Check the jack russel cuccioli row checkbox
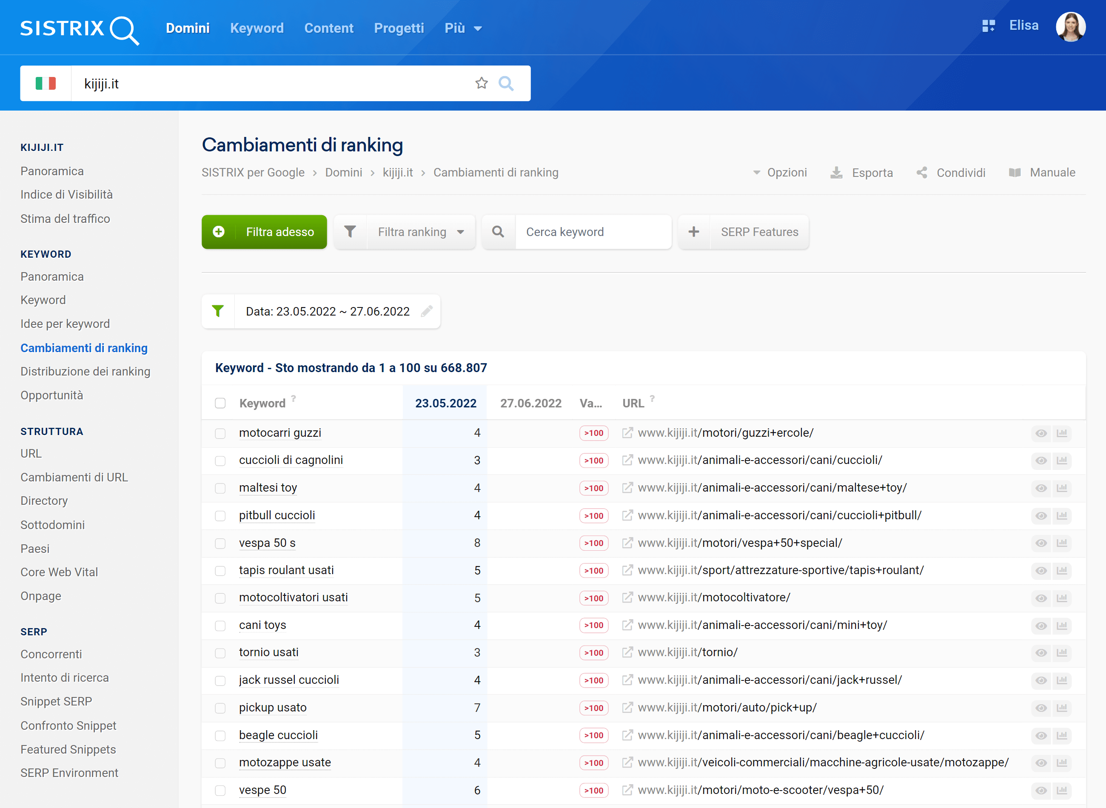 pos(220,680)
